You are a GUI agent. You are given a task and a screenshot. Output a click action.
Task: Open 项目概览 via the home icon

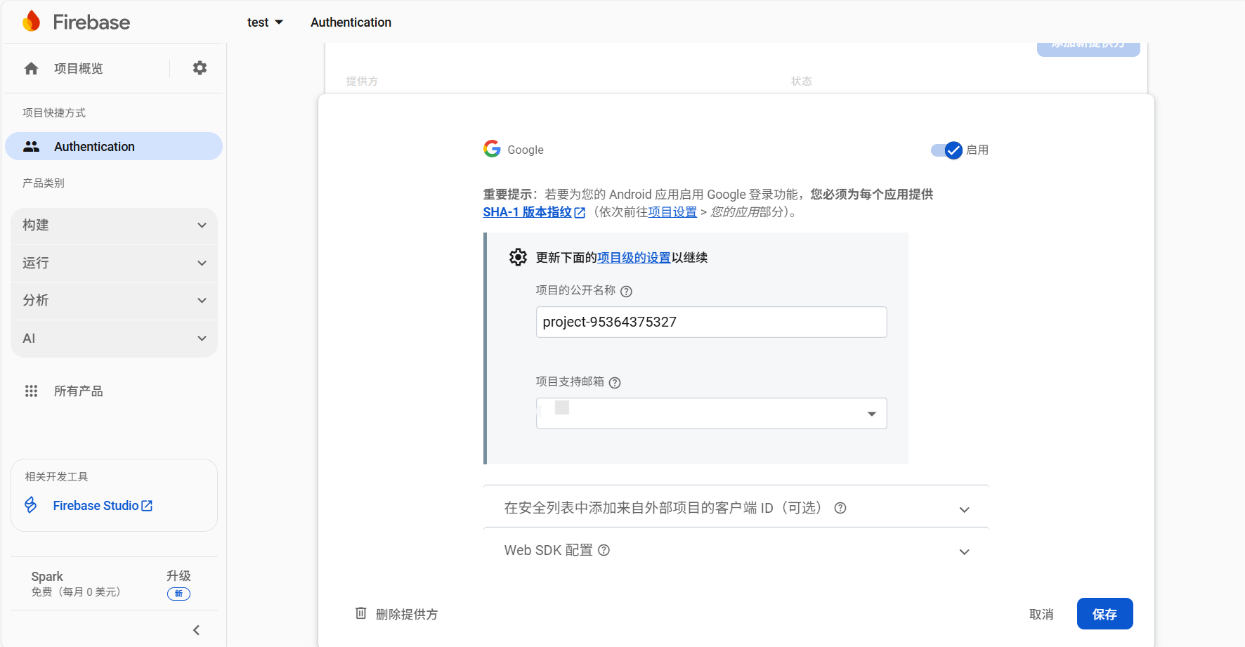(31, 68)
